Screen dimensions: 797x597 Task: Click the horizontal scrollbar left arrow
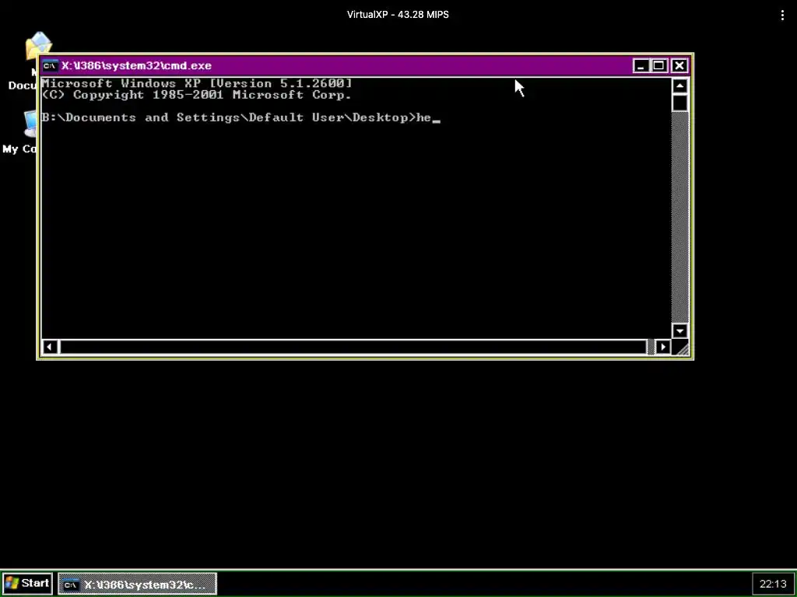point(49,347)
